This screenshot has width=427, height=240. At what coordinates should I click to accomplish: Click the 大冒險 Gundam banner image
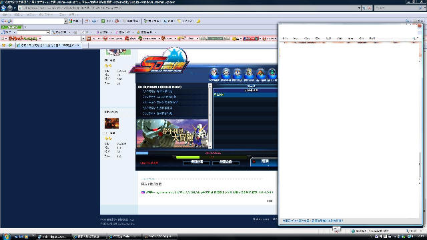click(x=172, y=133)
